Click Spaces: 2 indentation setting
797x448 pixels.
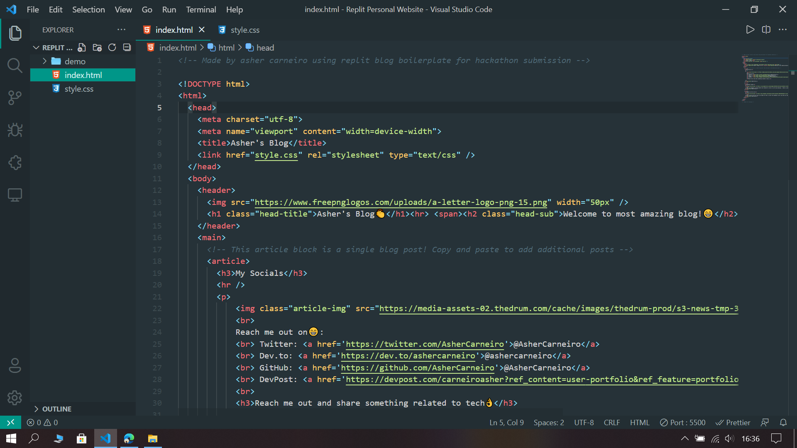549,422
